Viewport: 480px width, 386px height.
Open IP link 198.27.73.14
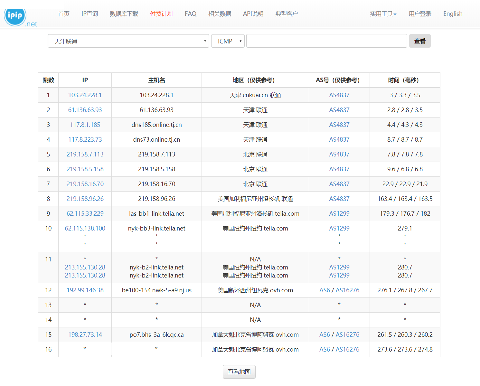point(85,335)
